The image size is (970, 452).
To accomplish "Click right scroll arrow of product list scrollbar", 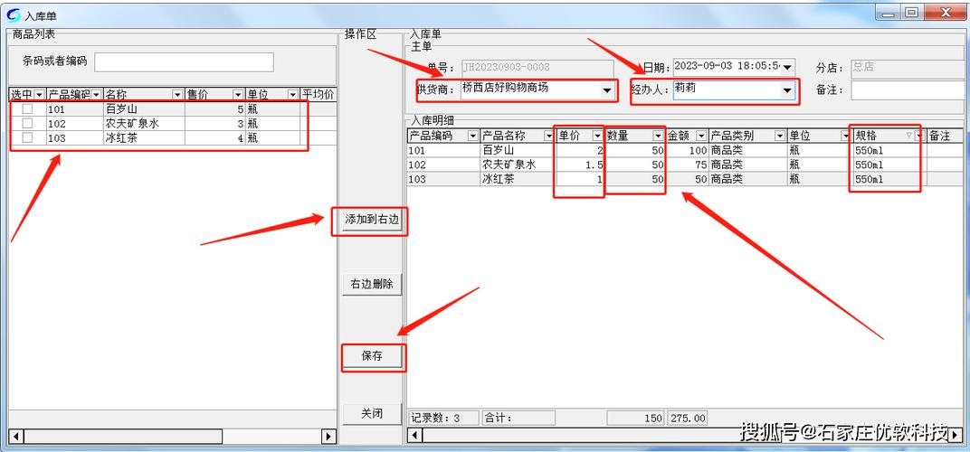I will pyautogui.click(x=328, y=437).
